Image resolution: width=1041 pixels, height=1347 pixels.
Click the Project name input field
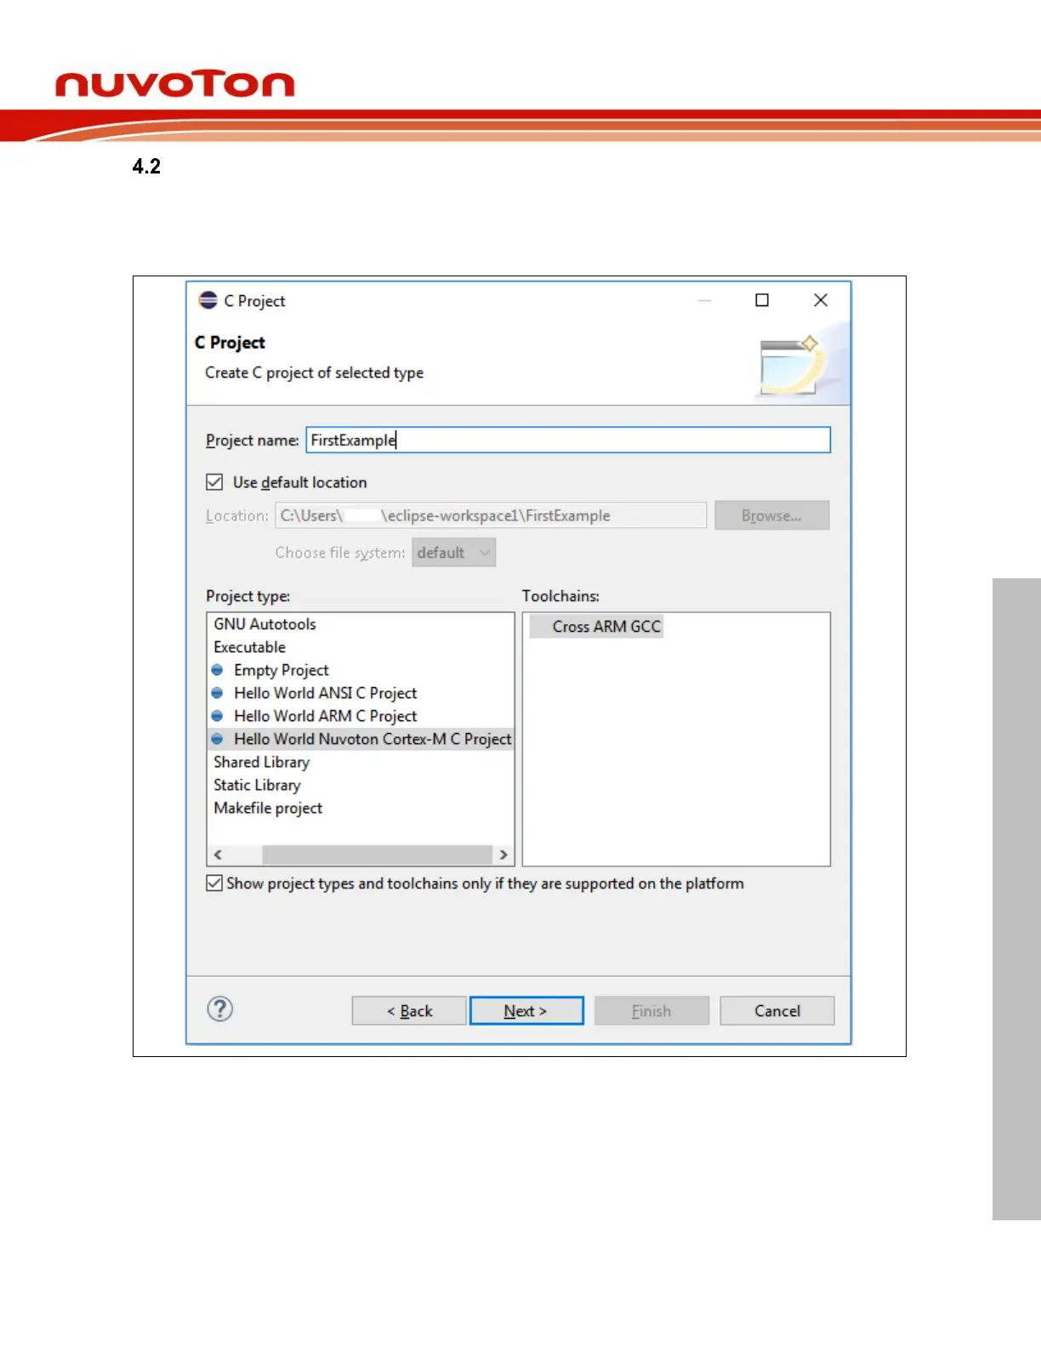568,440
